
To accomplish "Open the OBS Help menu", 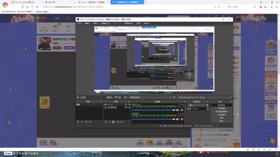I will pos(147,23).
